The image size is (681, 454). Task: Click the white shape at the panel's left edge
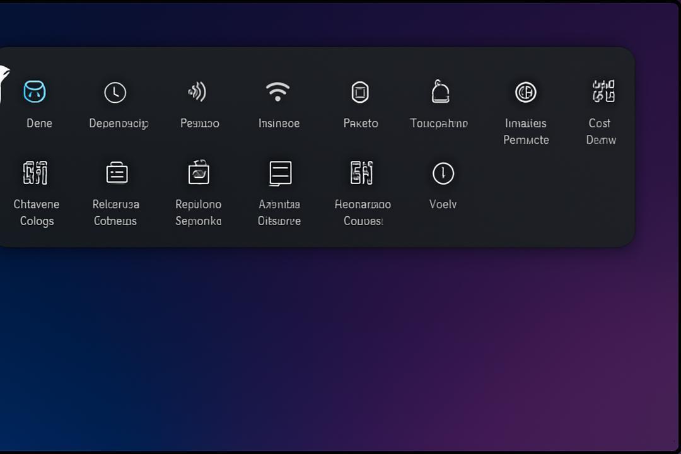point(4,83)
